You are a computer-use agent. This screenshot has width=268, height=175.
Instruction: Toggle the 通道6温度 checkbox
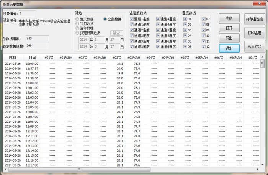(158, 41)
